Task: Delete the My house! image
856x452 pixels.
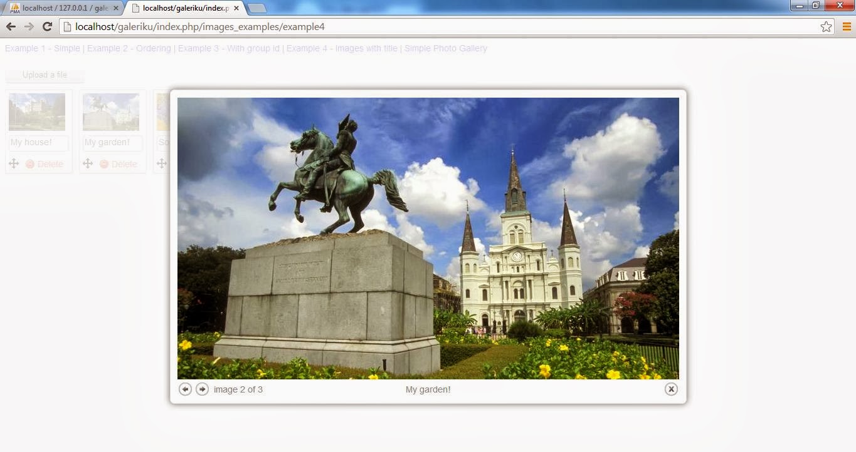Action: (45, 164)
